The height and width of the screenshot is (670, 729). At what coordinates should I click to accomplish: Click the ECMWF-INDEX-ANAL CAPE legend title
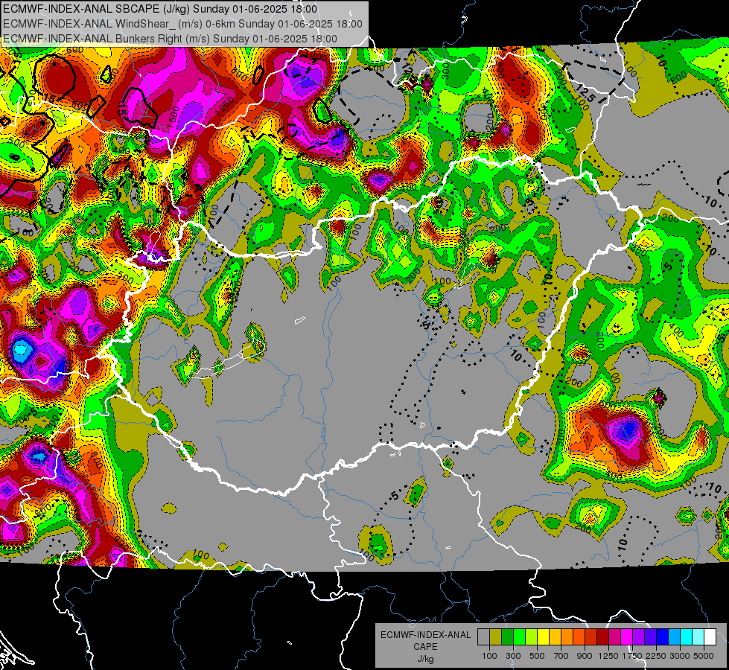[425, 641]
